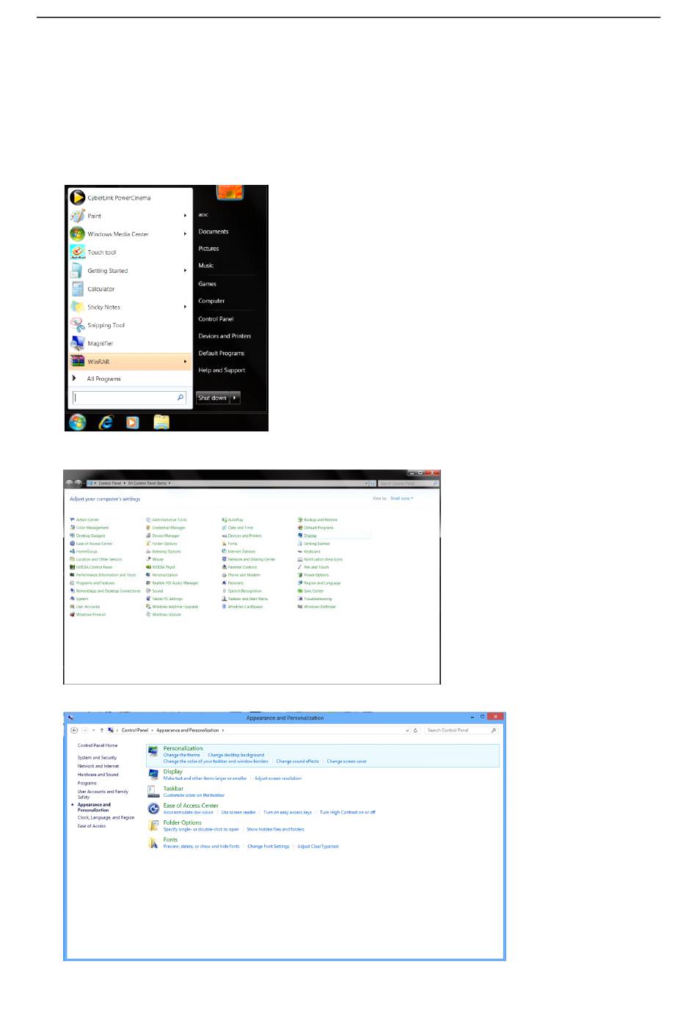The width and height of the screenshot is (697, 1033).
Task: Launch CyberLink PowerCinema icon
Action: (78, 197)
